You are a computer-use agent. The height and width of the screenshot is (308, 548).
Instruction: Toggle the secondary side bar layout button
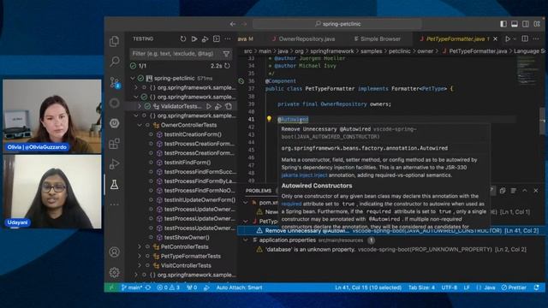click(526, 24)
